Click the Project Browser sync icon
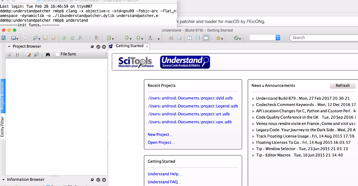 (x=92, y=47)
